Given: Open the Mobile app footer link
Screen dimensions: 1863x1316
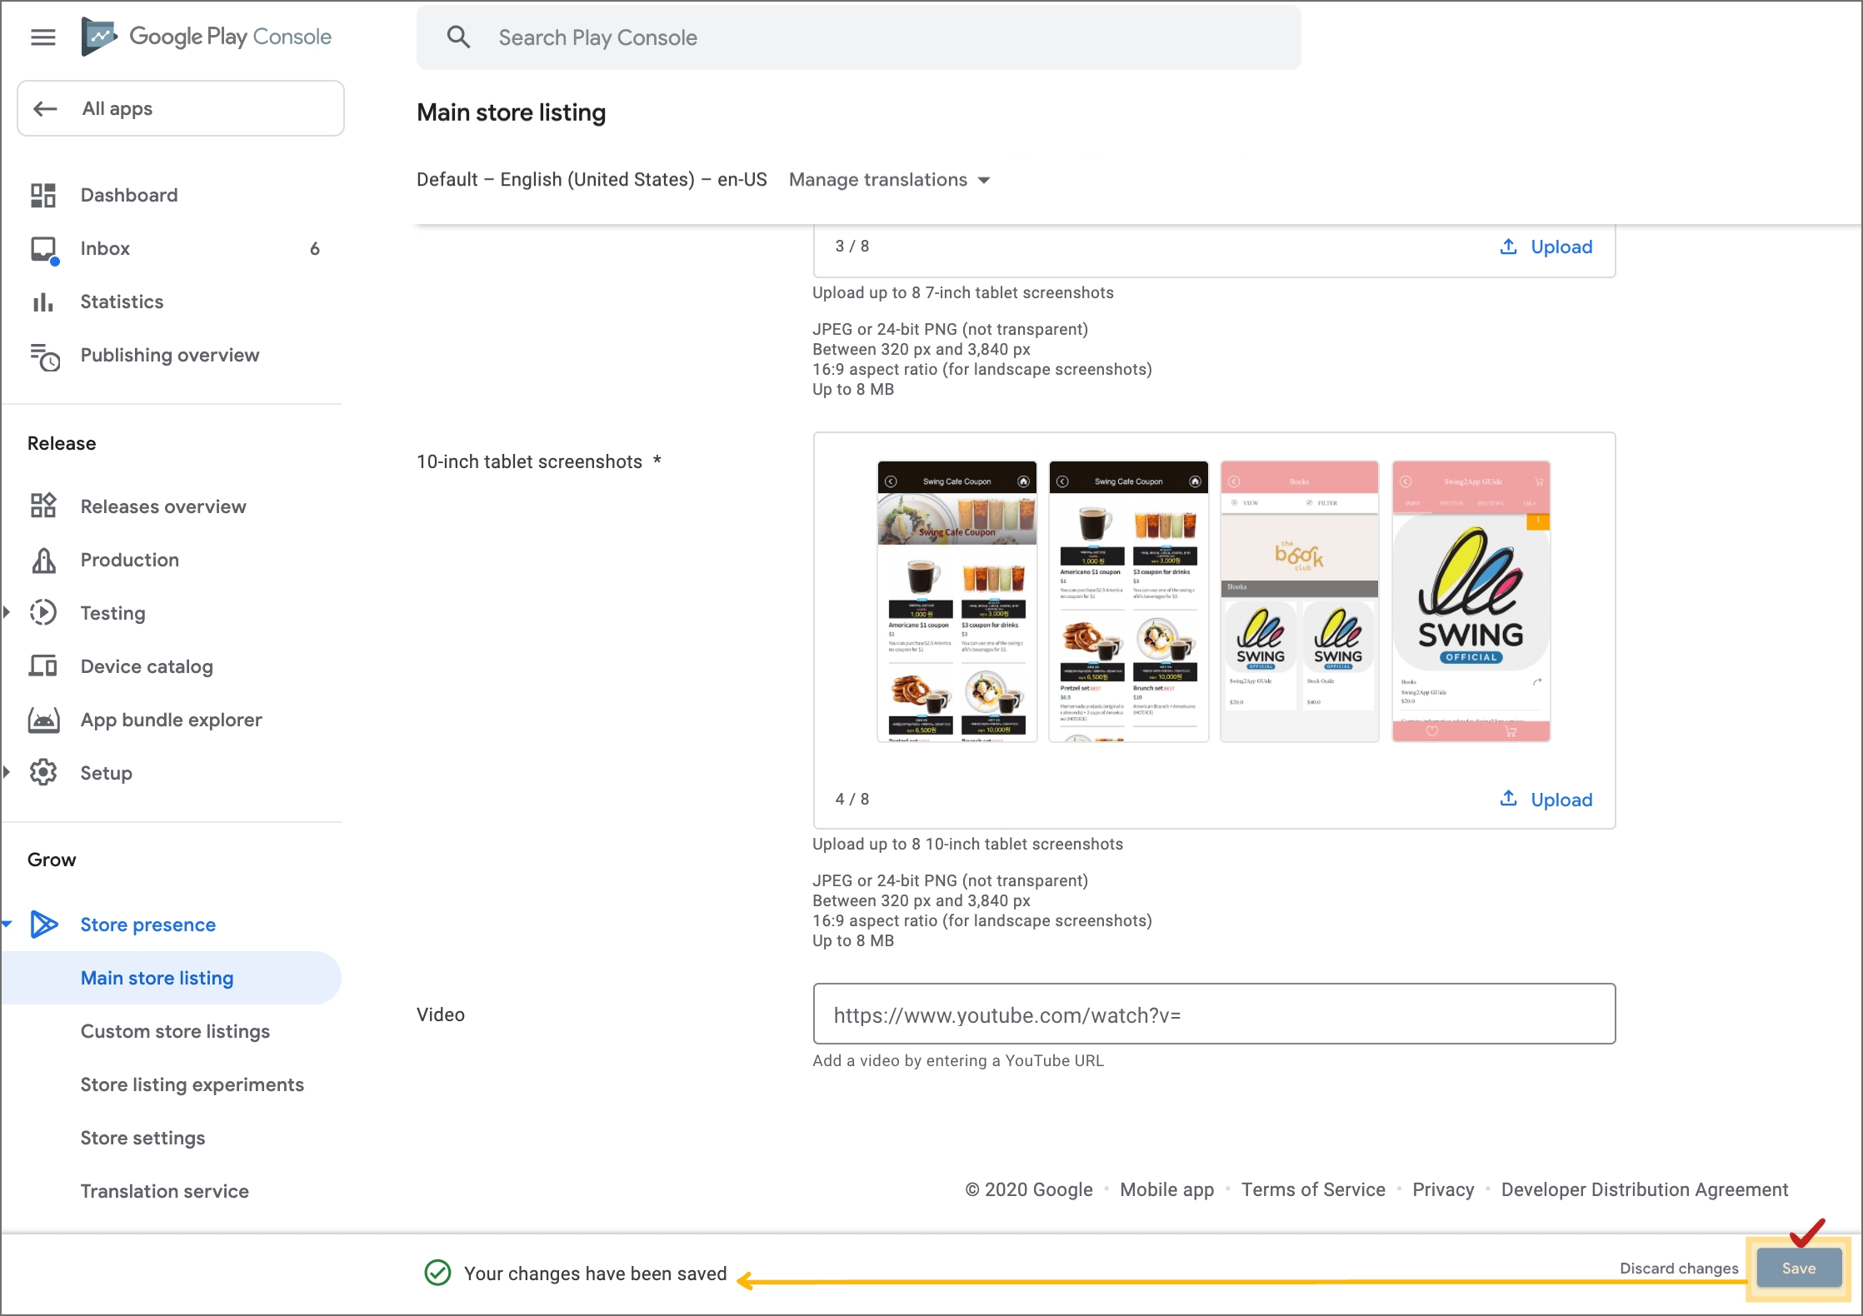Looking at the screenshot, I should coord(1166,1189).
